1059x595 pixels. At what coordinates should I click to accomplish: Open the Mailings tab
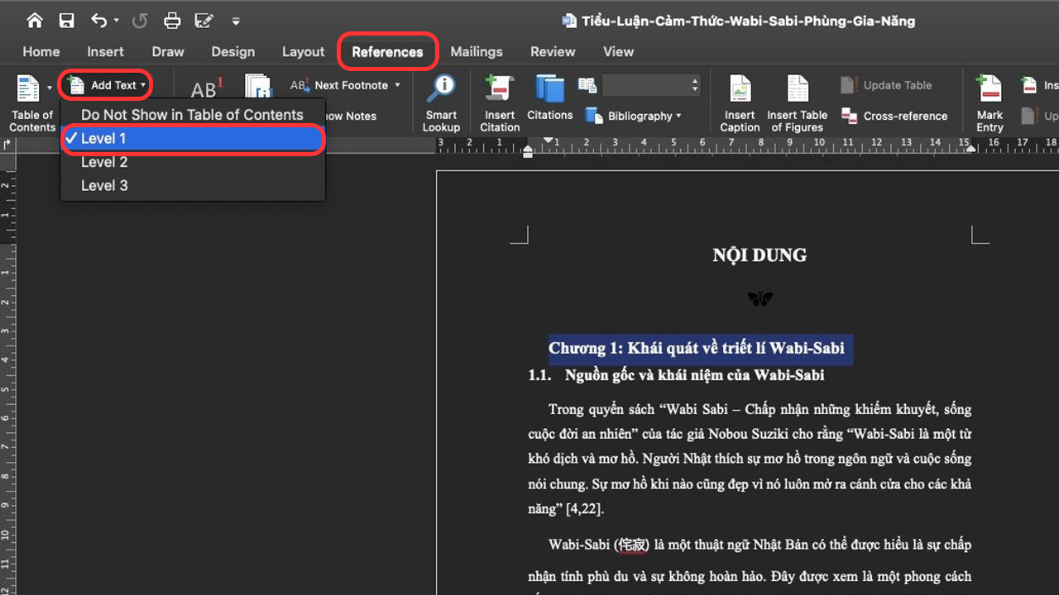(477, 51)
